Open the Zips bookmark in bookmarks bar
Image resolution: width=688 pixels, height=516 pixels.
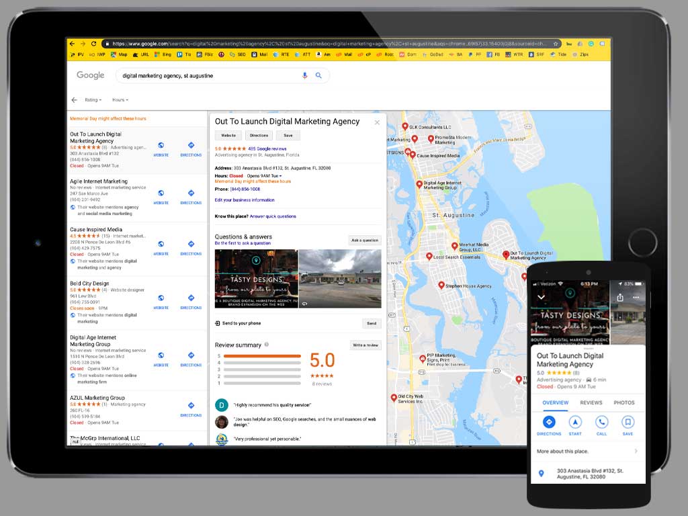coord(580,55)
